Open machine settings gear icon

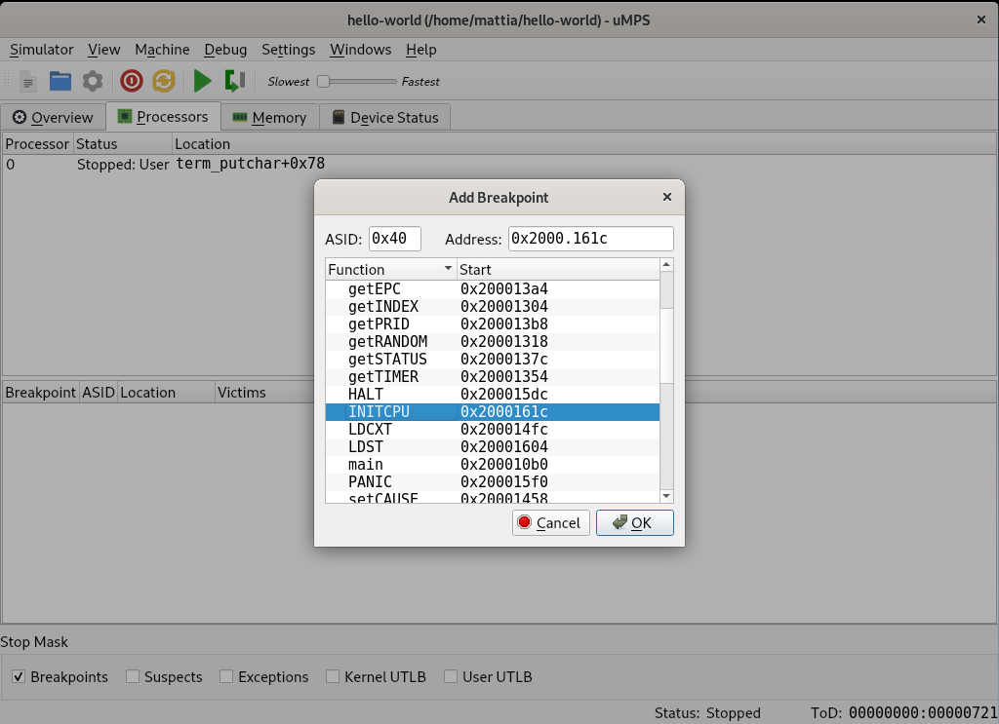[92, 82]
